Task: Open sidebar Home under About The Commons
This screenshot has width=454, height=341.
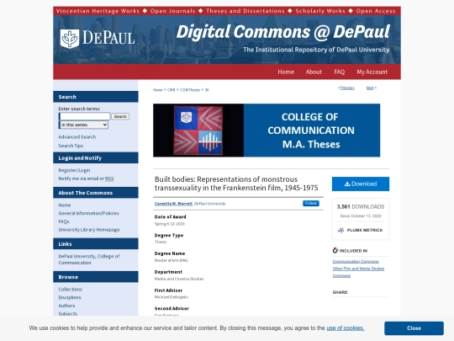Action: 64,205
